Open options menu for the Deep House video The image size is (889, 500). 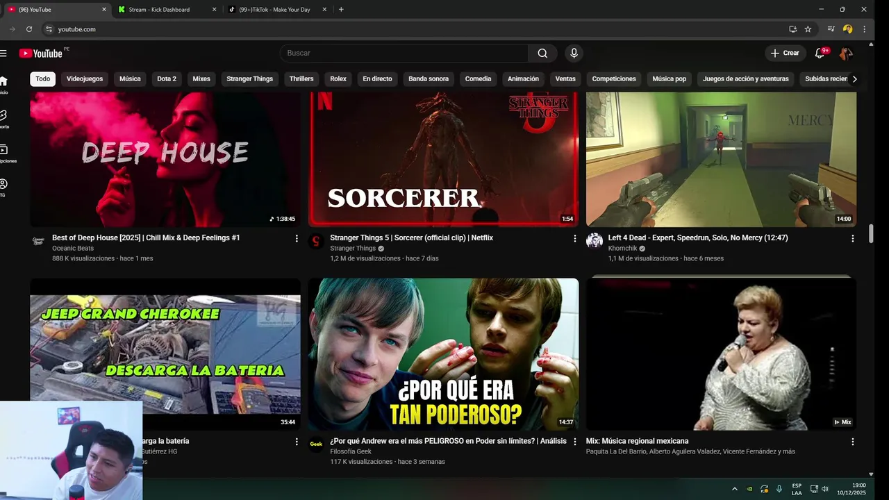coord(297,238)
